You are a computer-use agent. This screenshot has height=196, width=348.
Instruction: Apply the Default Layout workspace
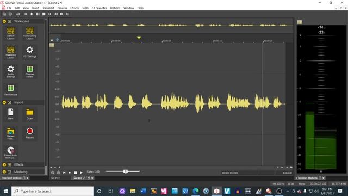11,33
